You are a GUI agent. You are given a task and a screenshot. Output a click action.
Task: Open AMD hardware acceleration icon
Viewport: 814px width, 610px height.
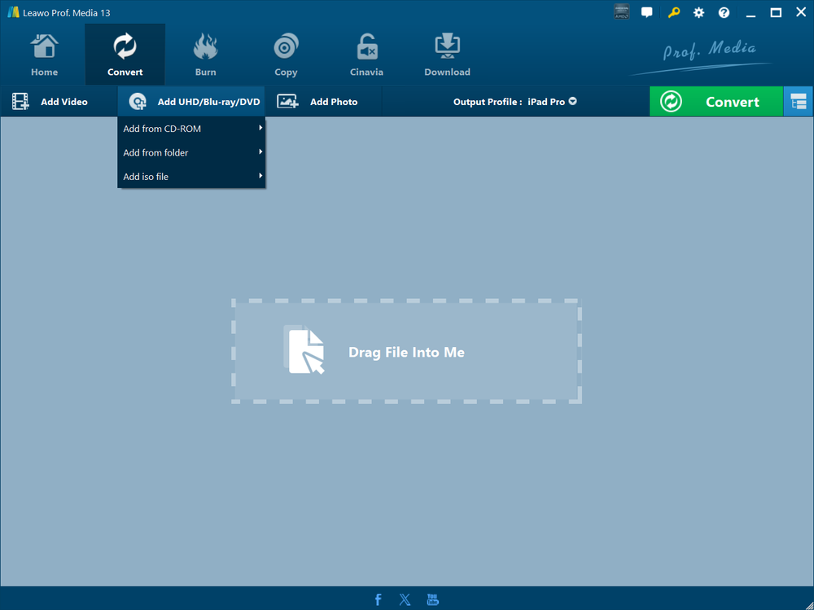[621, 12]
